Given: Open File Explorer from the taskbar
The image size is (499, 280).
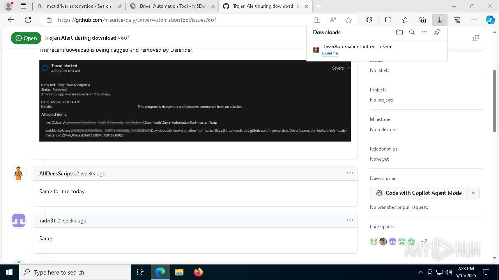Looking at the screenshot, I should click(179, 272).
